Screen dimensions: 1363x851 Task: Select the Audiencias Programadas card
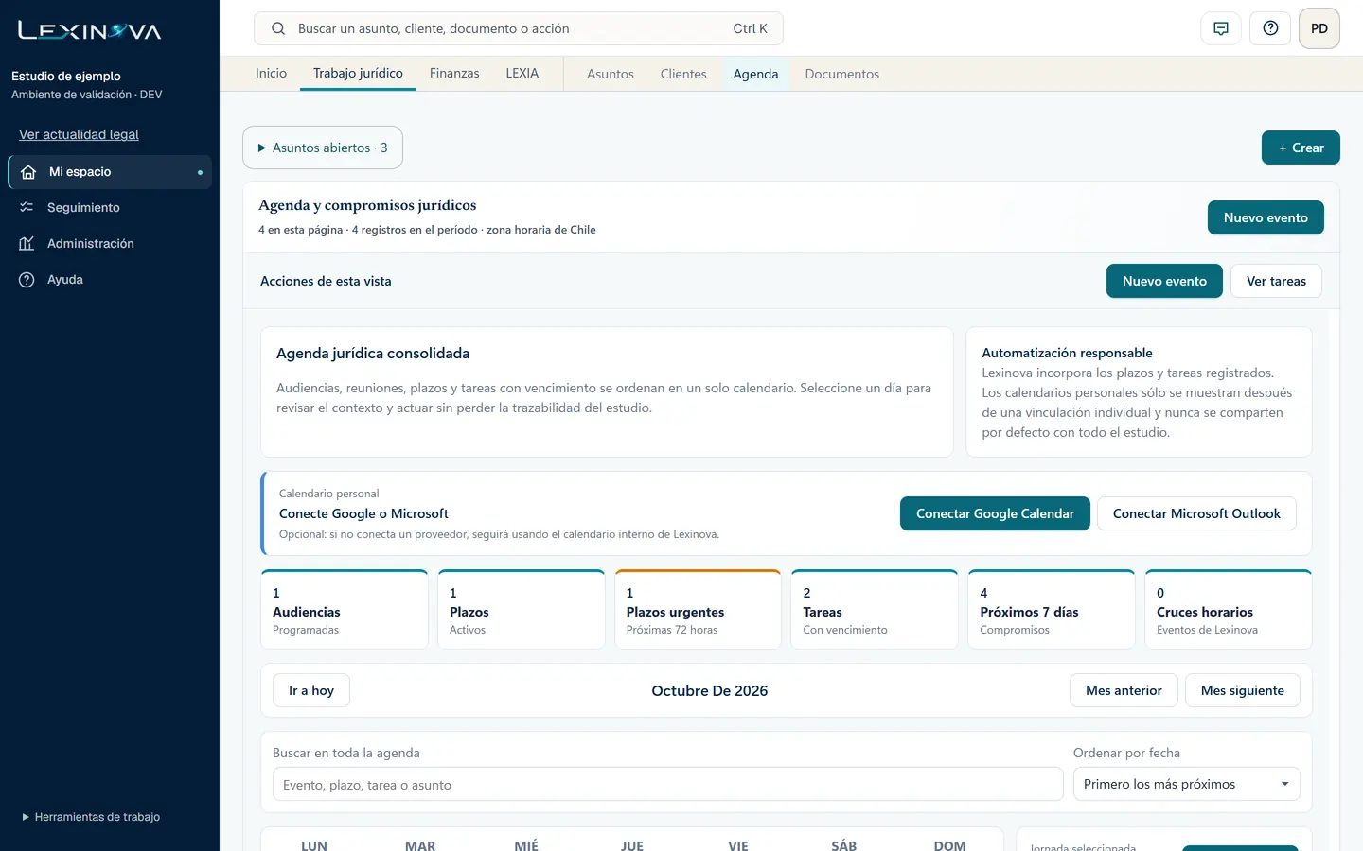point(345,610)
